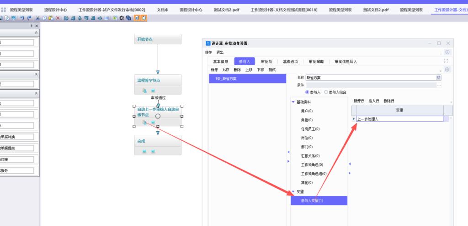Select the 参与人组合 radio button
The image size is (468, 226).
point(326,92)
